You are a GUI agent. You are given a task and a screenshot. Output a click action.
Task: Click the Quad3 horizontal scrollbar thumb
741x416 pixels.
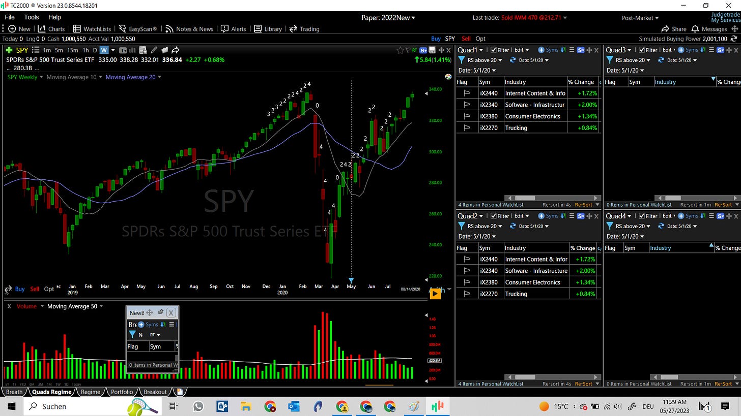point(673,198)
